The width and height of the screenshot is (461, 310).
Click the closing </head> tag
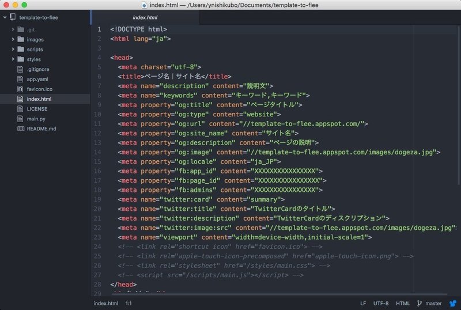[123, 285]
